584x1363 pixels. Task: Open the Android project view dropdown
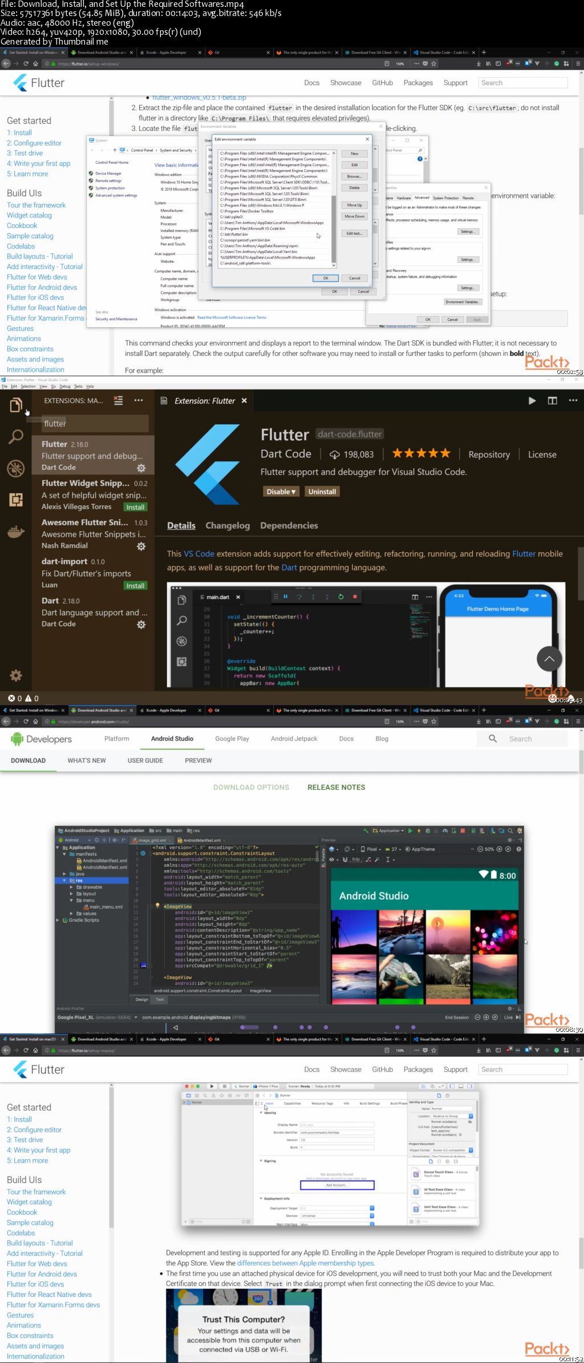coord(74,840)
